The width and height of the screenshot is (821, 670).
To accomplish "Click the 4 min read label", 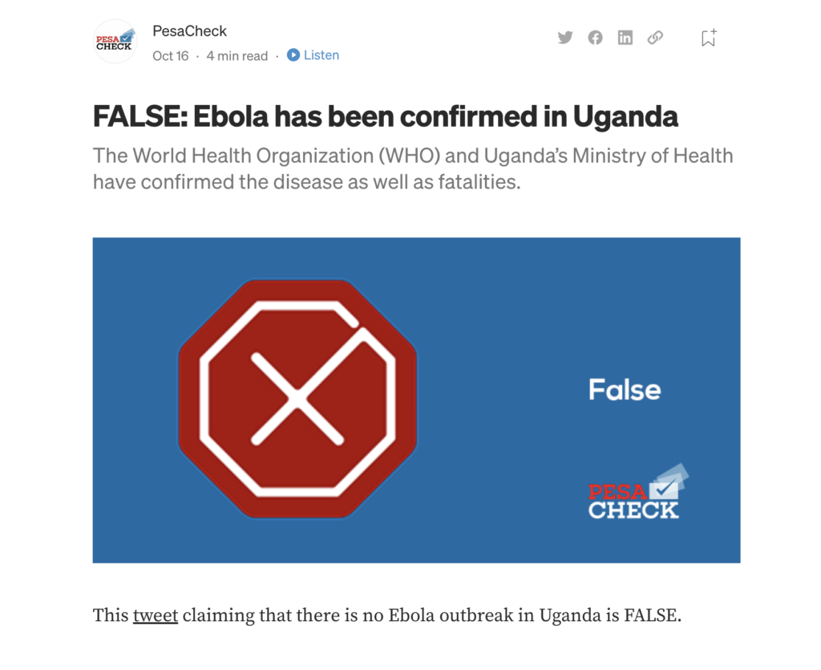I will (x=237, y=55).
